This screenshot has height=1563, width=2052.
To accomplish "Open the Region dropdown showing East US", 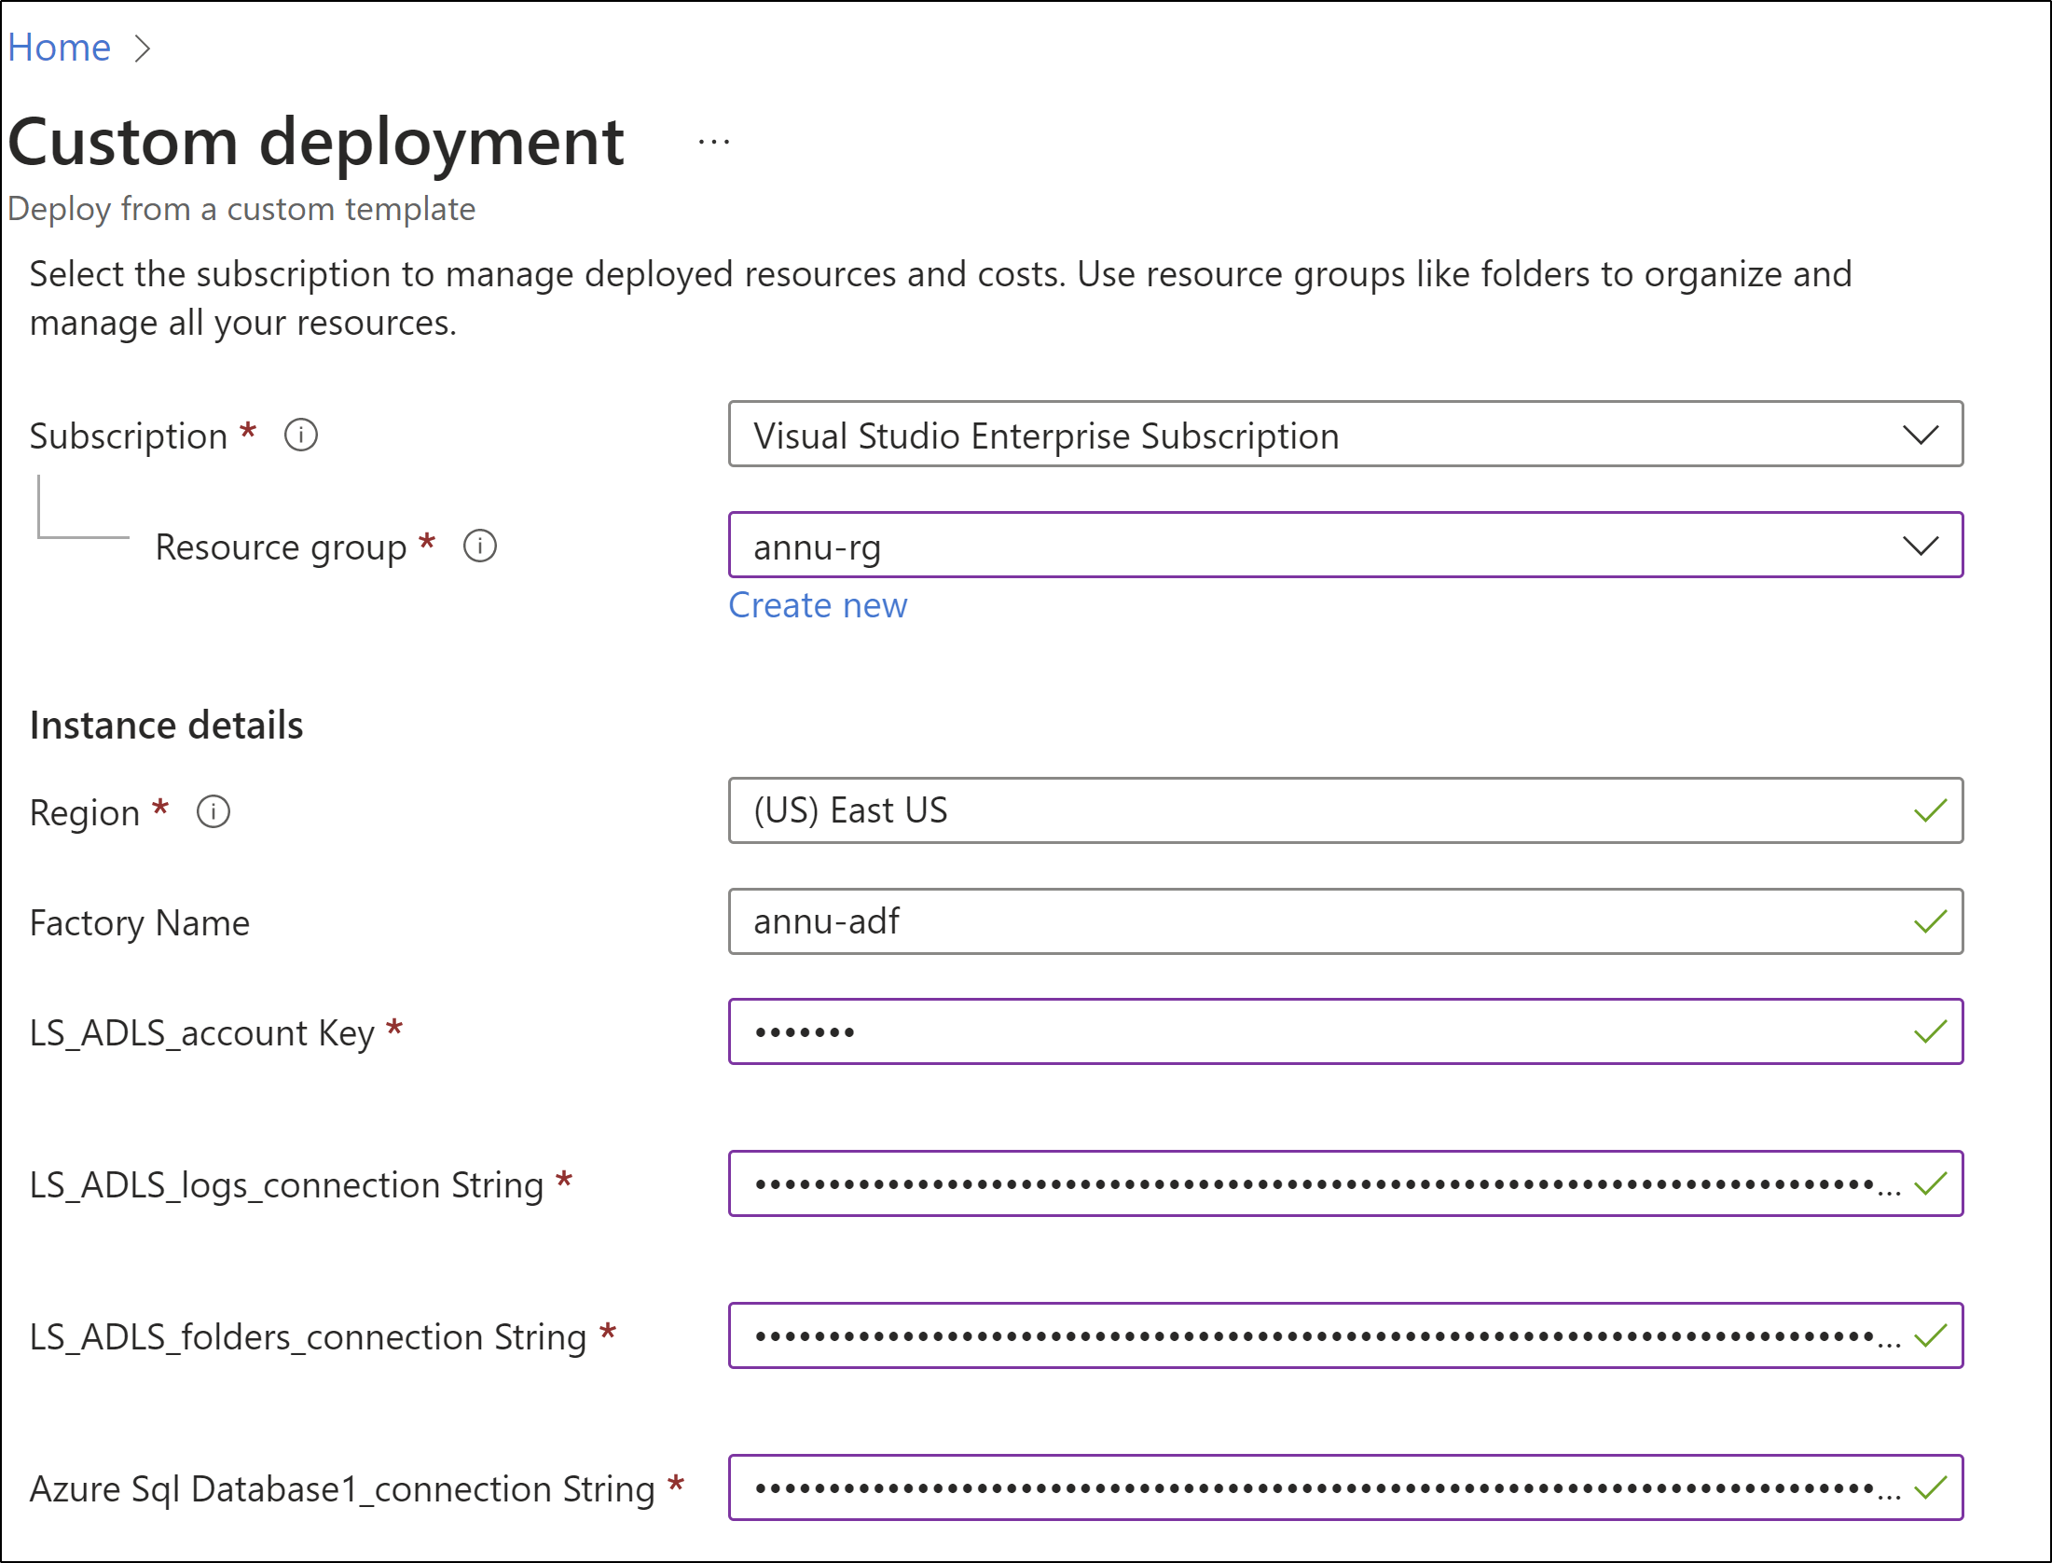I will pos(1345,811).
